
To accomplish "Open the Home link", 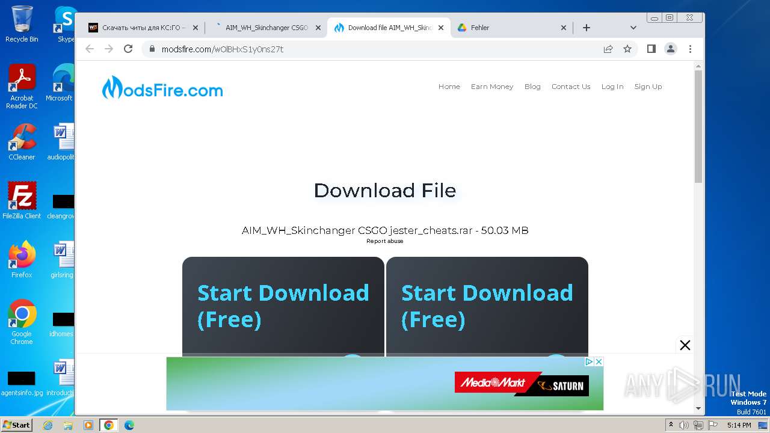I will [x=449, y=87].
